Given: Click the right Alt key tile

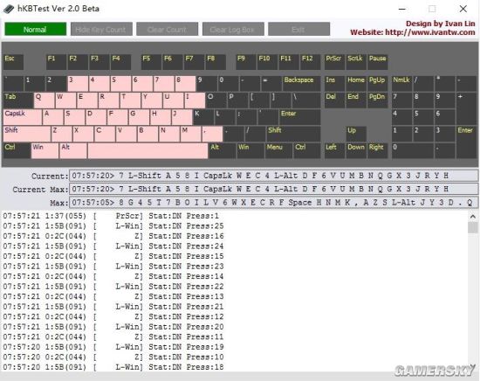Looking at the screenshot, I should [x=223, y=151].
